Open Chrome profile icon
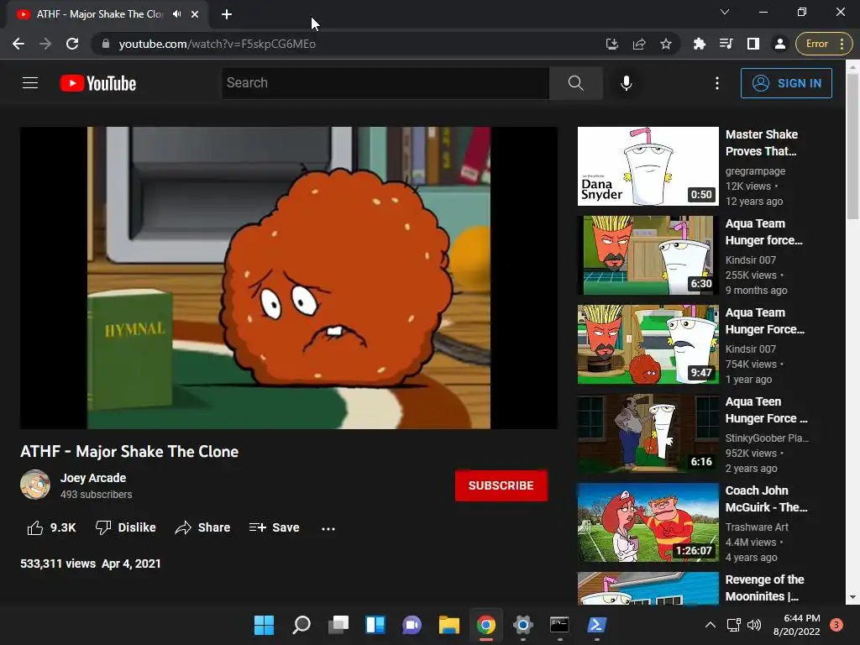Screen dimensions: 860x645 pyautogui.click(x=779, y=44)
